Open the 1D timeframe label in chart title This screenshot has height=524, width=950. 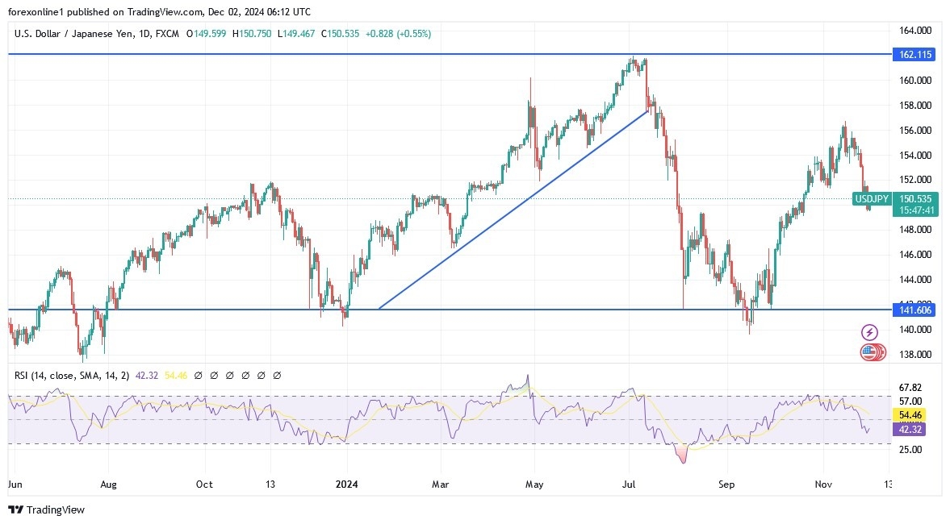click(145, 34)
